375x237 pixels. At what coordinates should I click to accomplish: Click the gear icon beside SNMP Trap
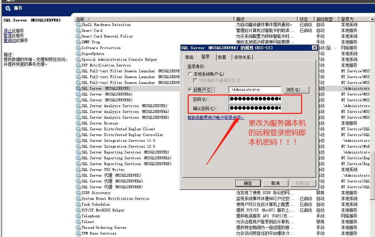[x=78, y=42]
